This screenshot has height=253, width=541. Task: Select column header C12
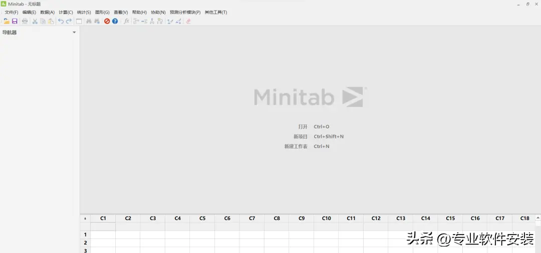tap(376, 218)
